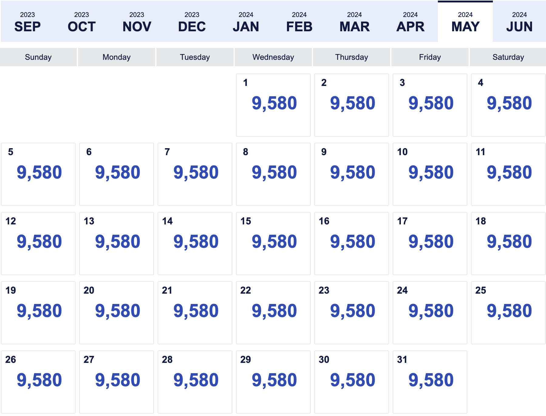The height and width of the screenshot is (416, 546).
Task: Pick May 5 on the calendar
Action: coord(38,174)
